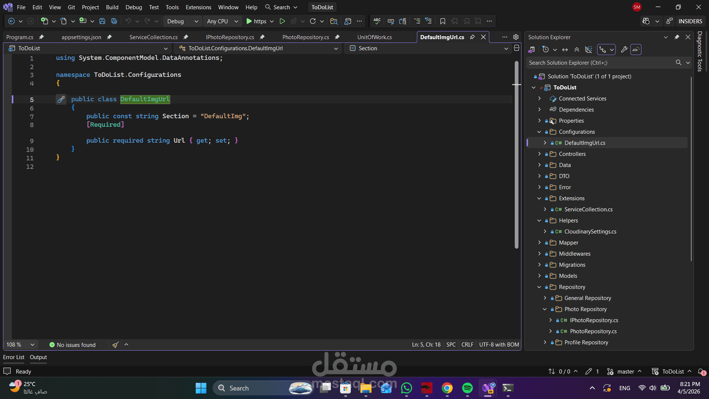Toggle Sync with Active Document arrows
This screenshot has height=399, width=709.
565,50
